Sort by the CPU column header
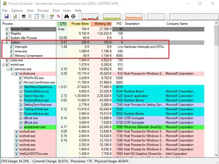Screen dimensions: 219x164 click(x=62, y=24)
